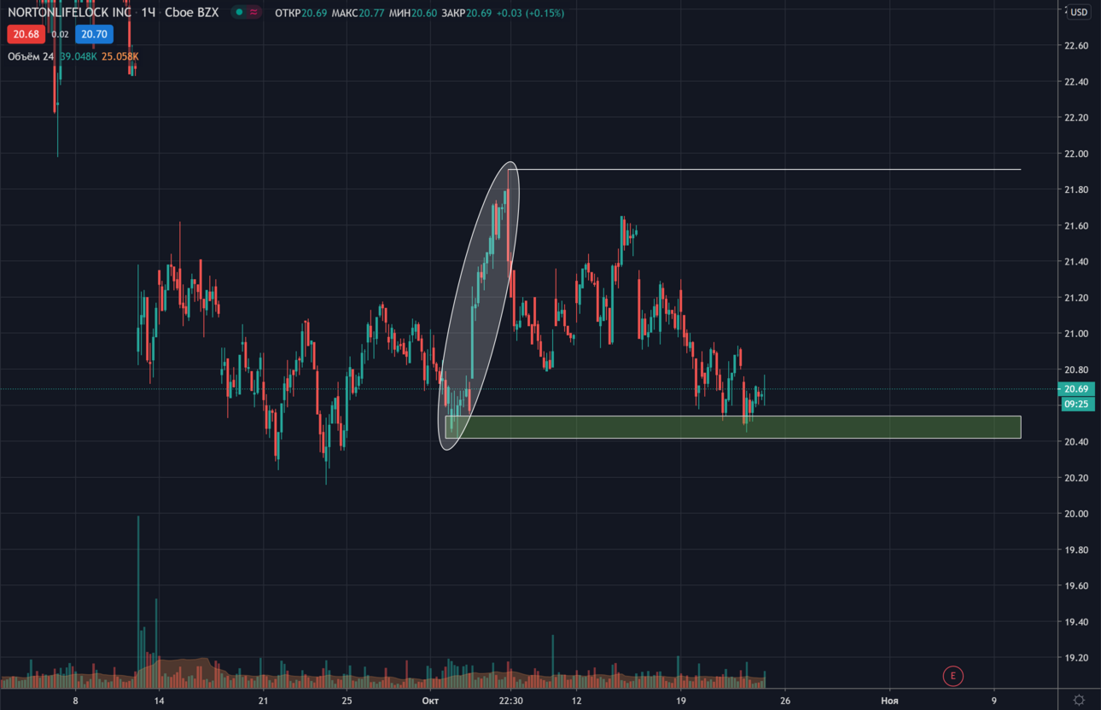The width and height of the screenshot is (1101, 710).
Task: Click the green market status dot
Action: click(x=240, y=13)
